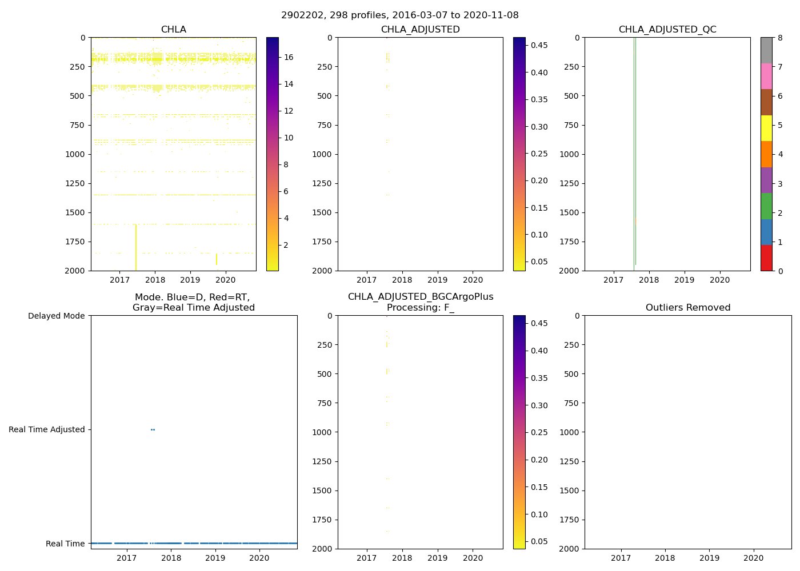Image resolution: width=800 pixels, height=571 pixels.
Task: Click the Mode plot title text
Action: point(193,302)
